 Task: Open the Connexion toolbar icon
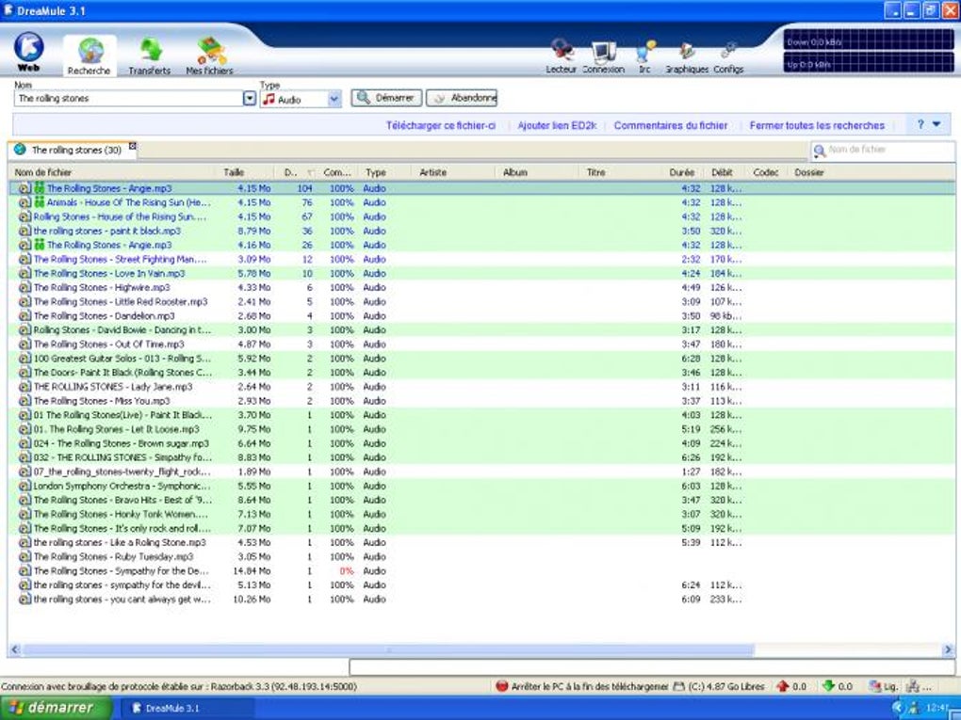click(x=604, y=56)
